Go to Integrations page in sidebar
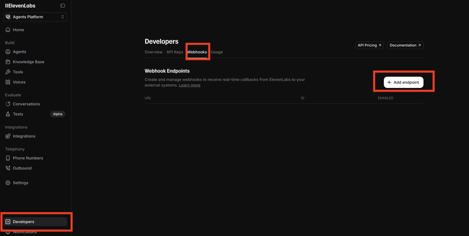 (24, 136)
